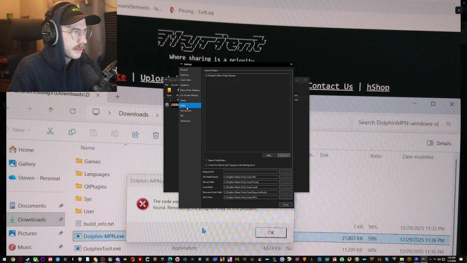Open Pictures in Explorer sidebar
Screen dimensions: 467x263
coord(23,233)
